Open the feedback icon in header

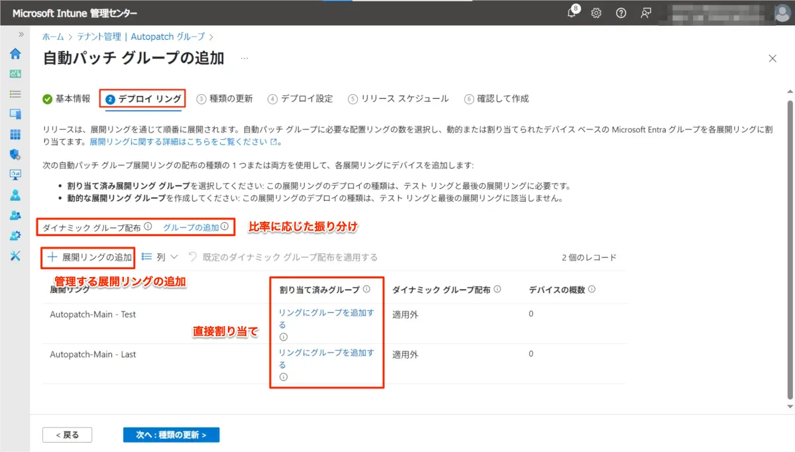click(x=646, y=13)
